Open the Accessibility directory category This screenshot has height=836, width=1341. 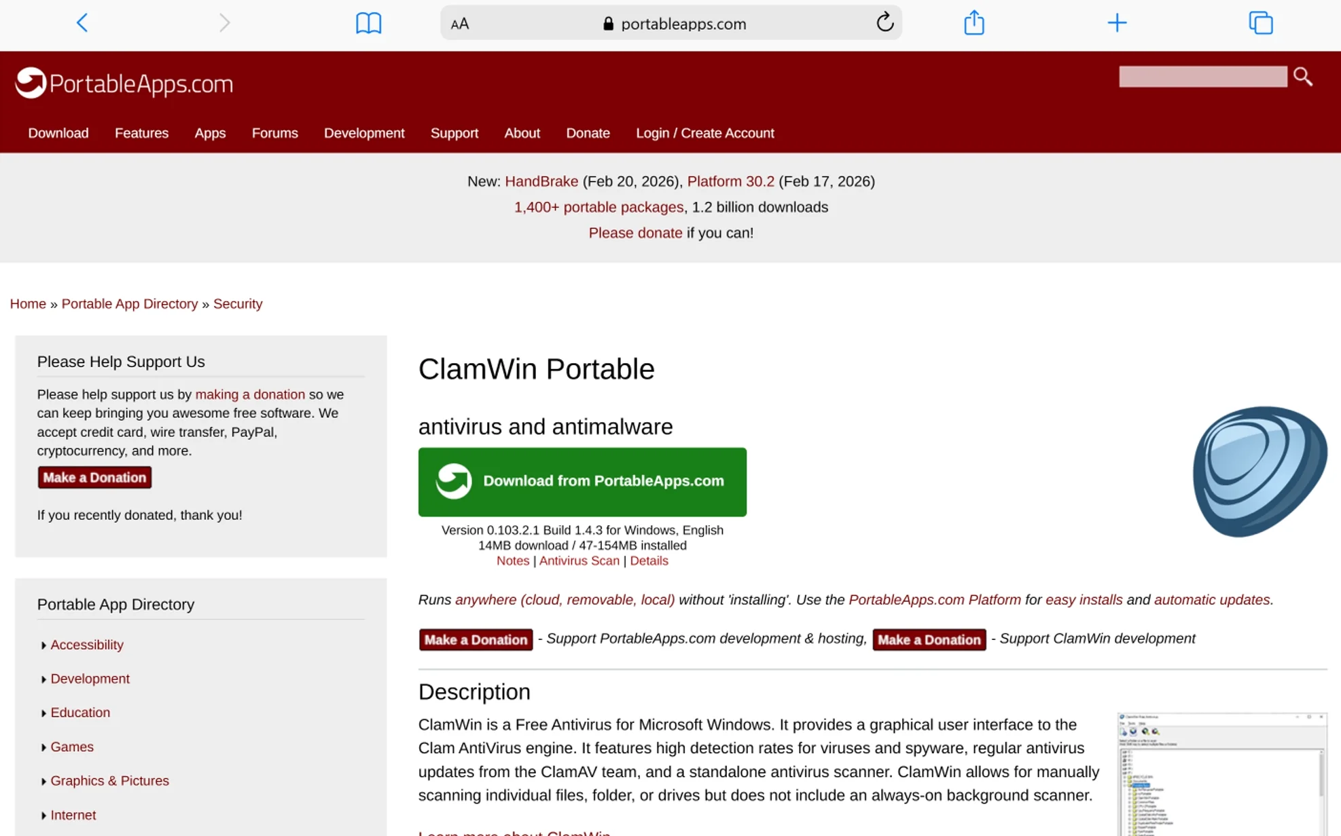[87, 645]
